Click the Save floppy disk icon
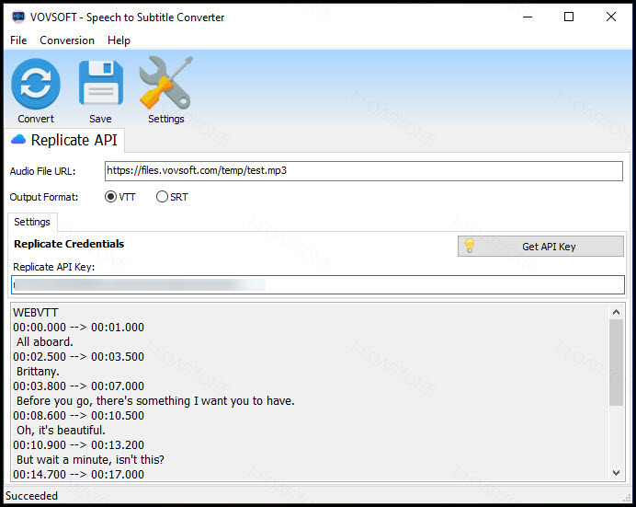The height and width of the screenshot is (507, 636). tap(100, 83)
